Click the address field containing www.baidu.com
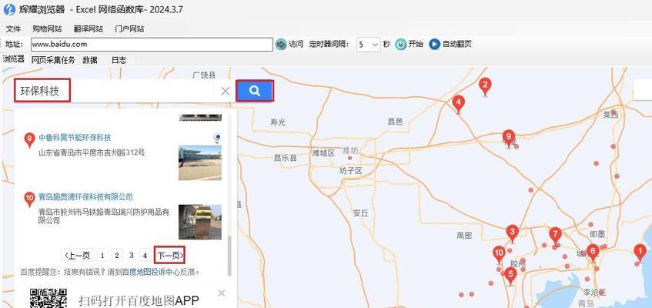 tap(151, 44)
